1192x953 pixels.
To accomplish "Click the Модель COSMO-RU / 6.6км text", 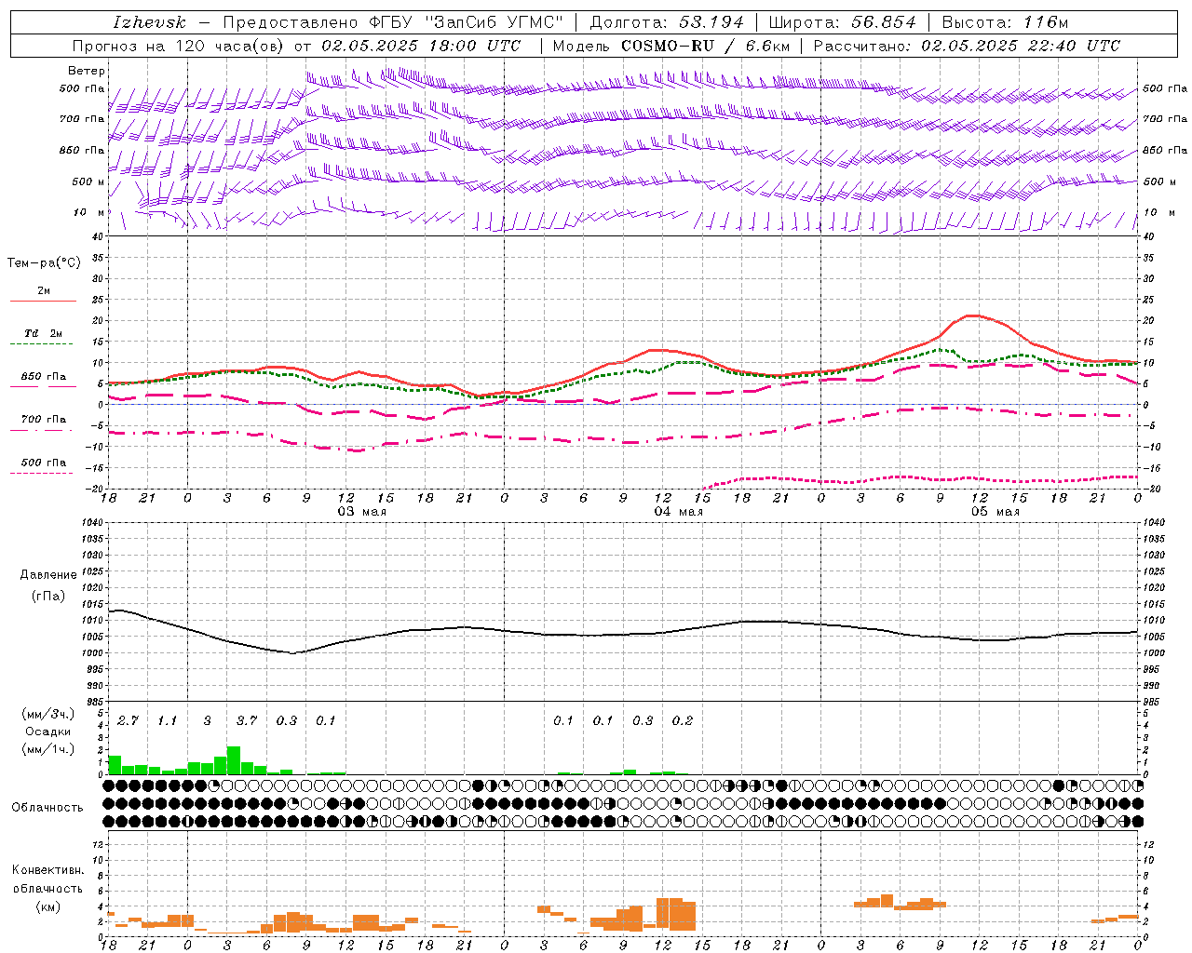I will [x=670, y=46].
